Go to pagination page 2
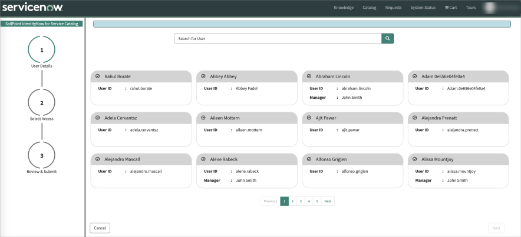521x237 pixels. [292, 201]
